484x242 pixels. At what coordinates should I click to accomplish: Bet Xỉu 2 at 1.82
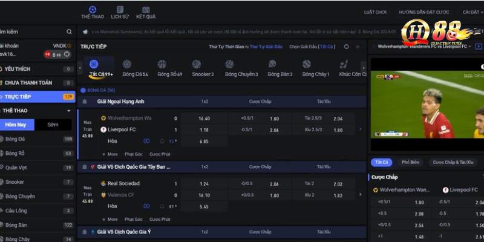click(x=324, y=195)
